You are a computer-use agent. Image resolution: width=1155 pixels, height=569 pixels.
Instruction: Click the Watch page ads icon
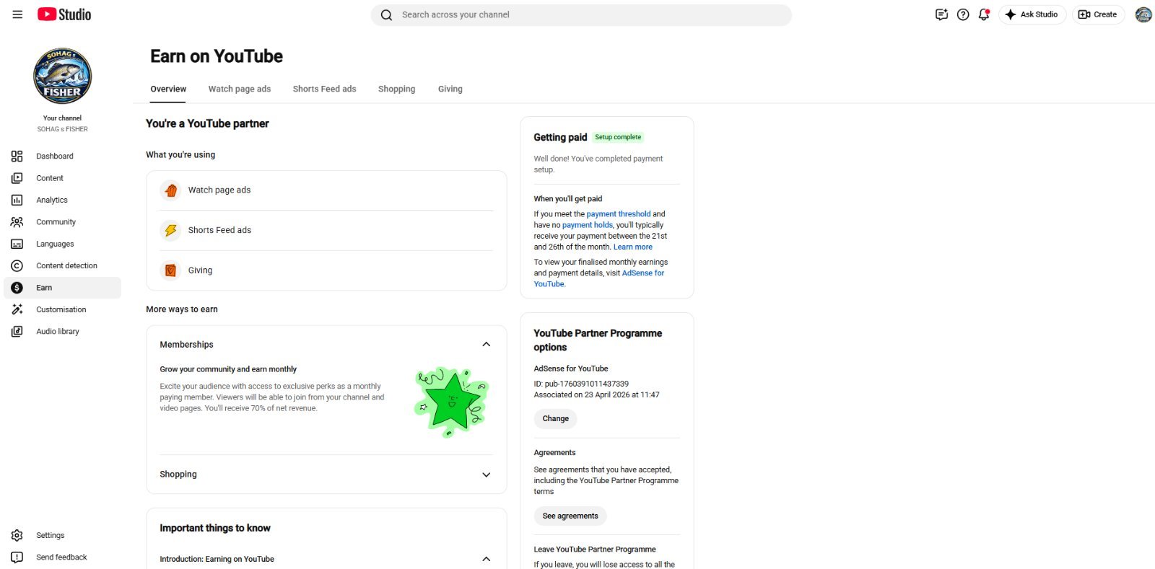coord(171,190)
